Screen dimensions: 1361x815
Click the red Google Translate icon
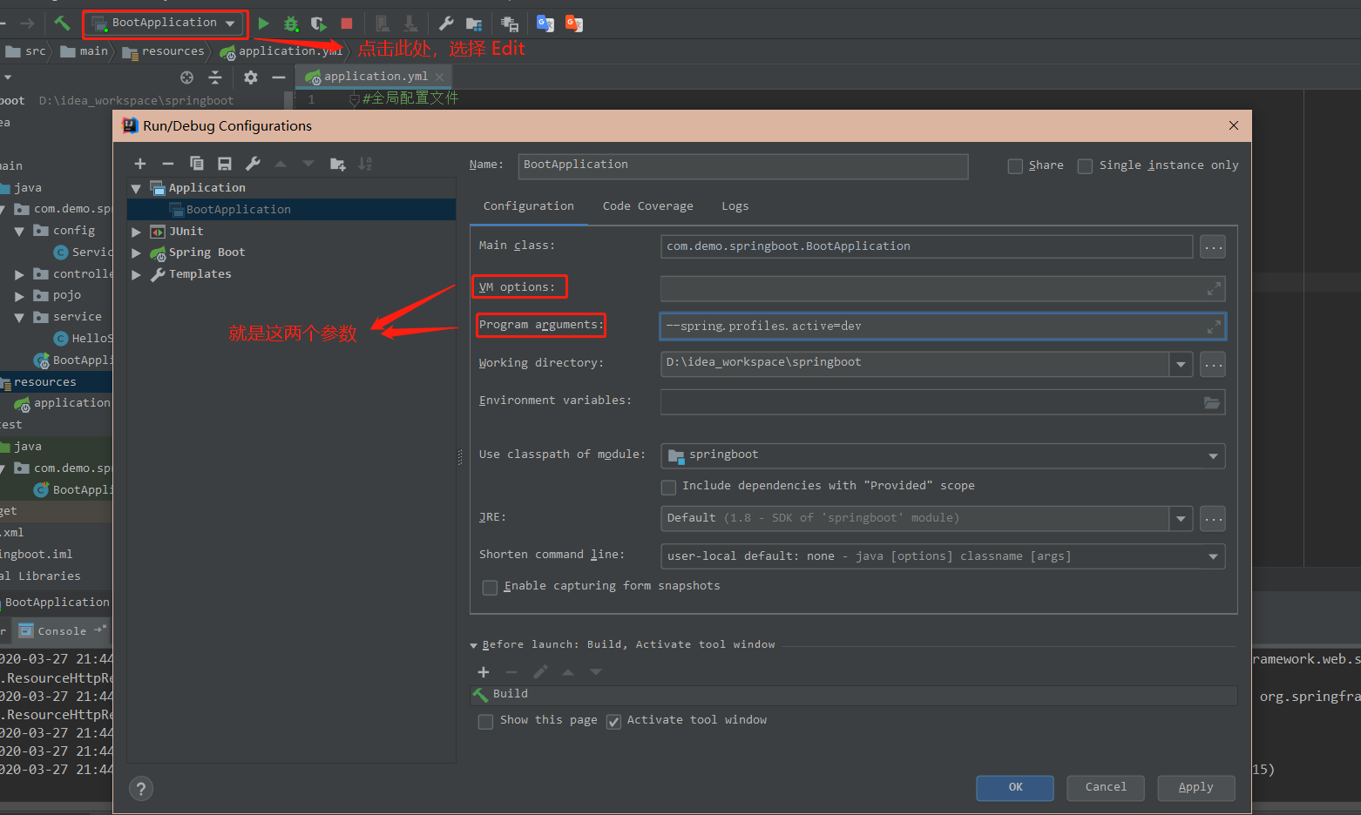pyautogui.click(x=574, y=24)
